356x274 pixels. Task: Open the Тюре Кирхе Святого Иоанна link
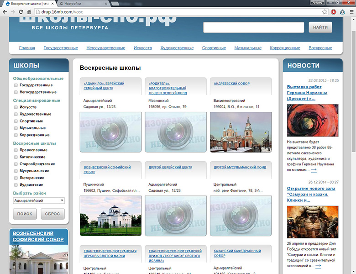pos(175,256)
